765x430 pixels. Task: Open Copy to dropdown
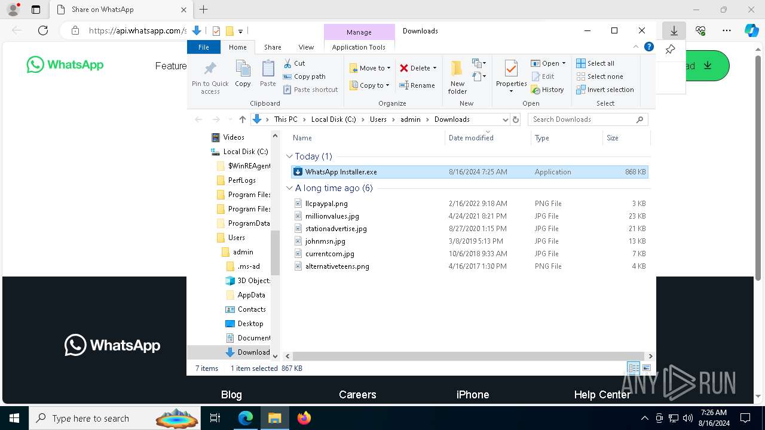pos(370,85)
